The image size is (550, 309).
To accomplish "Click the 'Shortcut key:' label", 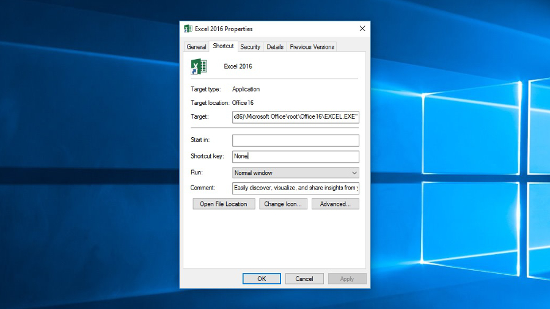I will pyautogui.click(x=207, y=156).
